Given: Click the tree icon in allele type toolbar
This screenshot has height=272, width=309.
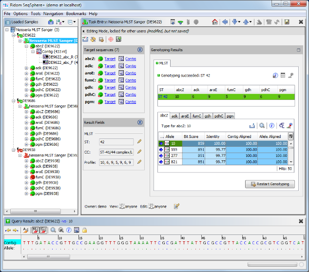Looking at the screenshot, I should tap(282, 125).
